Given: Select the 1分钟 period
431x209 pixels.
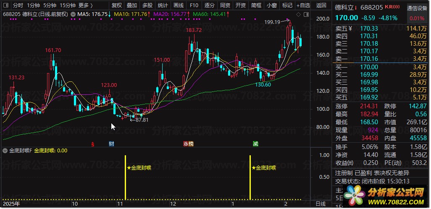Looking at the screenshot, I should pyautogui.click(x=34, y=5).
